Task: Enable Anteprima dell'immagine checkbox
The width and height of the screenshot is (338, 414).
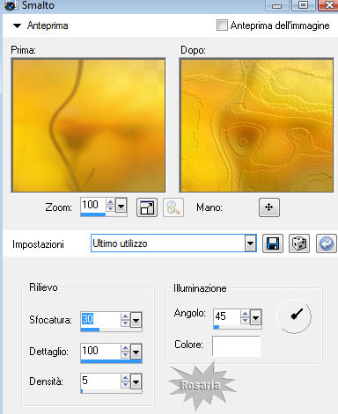Action: coord(222,25)
